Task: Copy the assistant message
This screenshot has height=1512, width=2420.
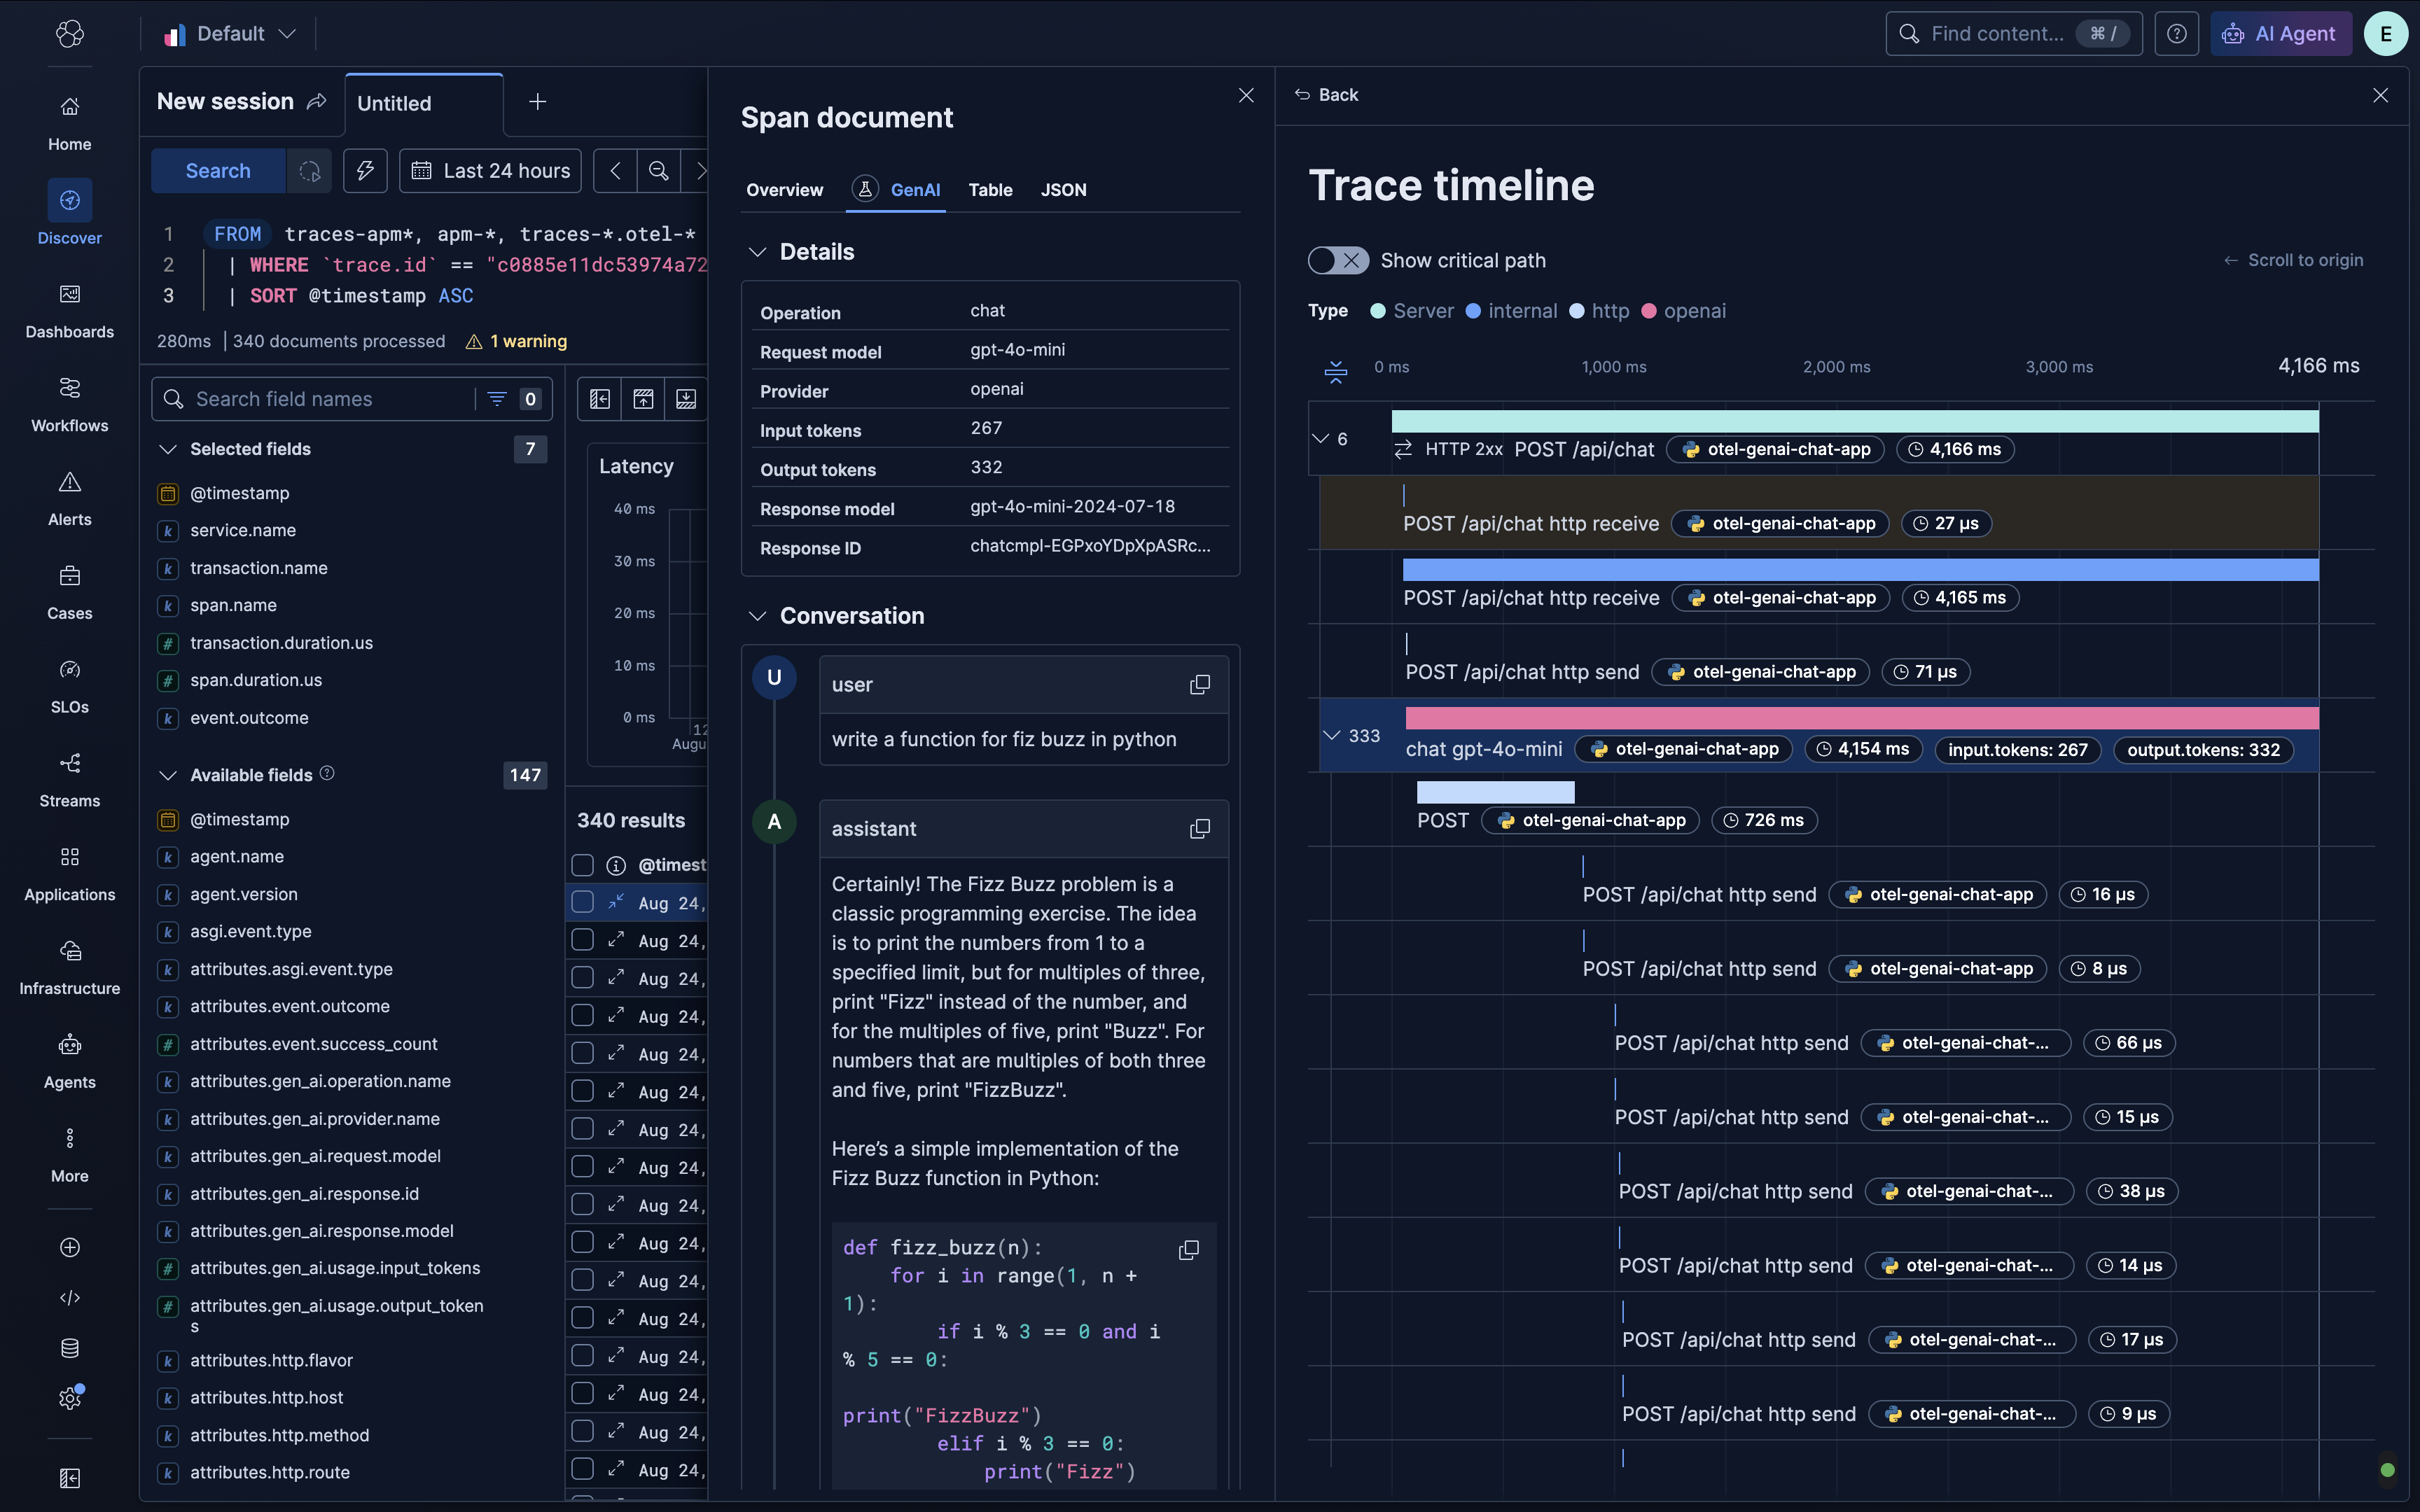Action: coord(1200,829)
